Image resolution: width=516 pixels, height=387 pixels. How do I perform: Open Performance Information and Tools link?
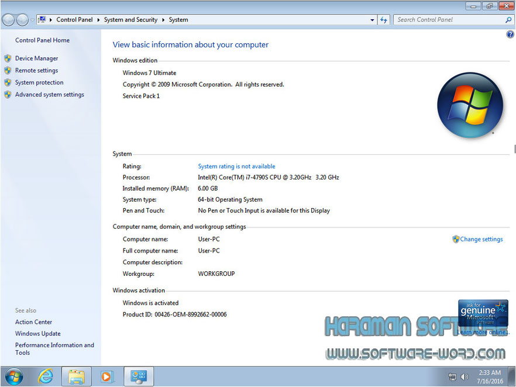pyautogui.click(x=54, y=349)
